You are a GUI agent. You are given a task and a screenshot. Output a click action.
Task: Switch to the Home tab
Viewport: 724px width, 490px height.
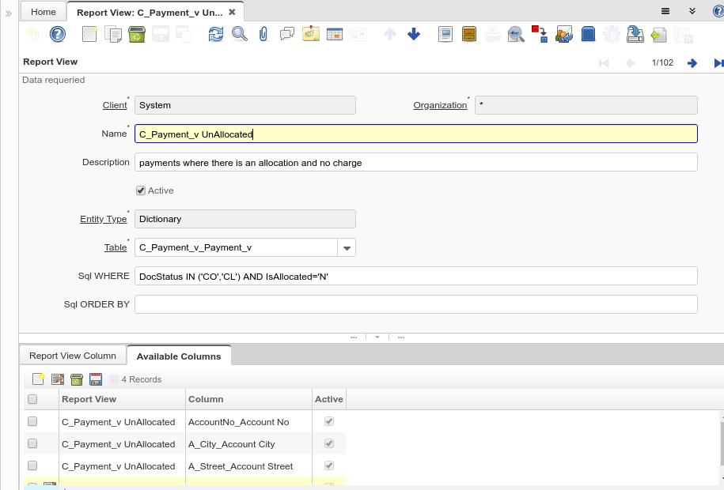(43, 11)
